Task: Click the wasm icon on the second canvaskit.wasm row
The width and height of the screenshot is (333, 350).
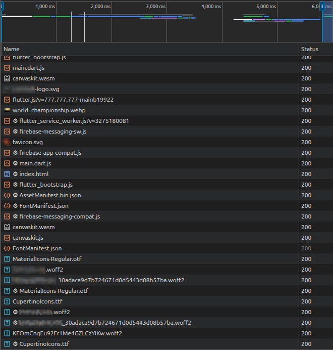Action: (7, 227)
